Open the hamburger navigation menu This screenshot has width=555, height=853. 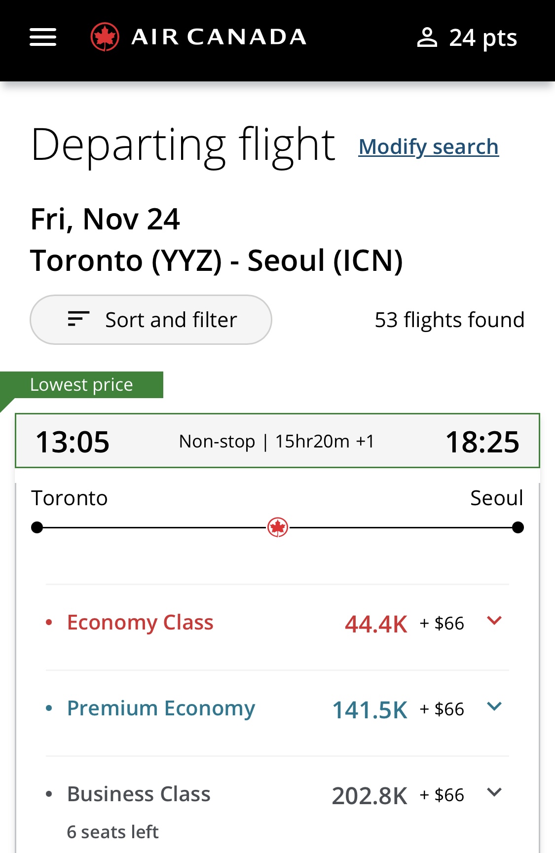click(43, 37)
